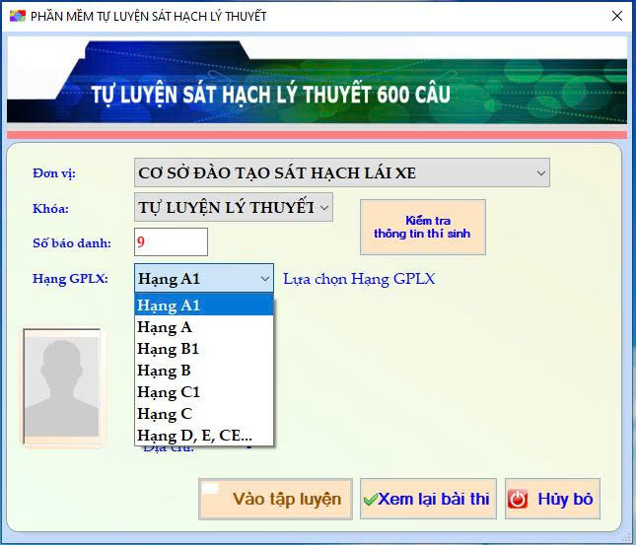Select Hạng C1 option
This screenshot has width=636, height=545.
[203, 392]
